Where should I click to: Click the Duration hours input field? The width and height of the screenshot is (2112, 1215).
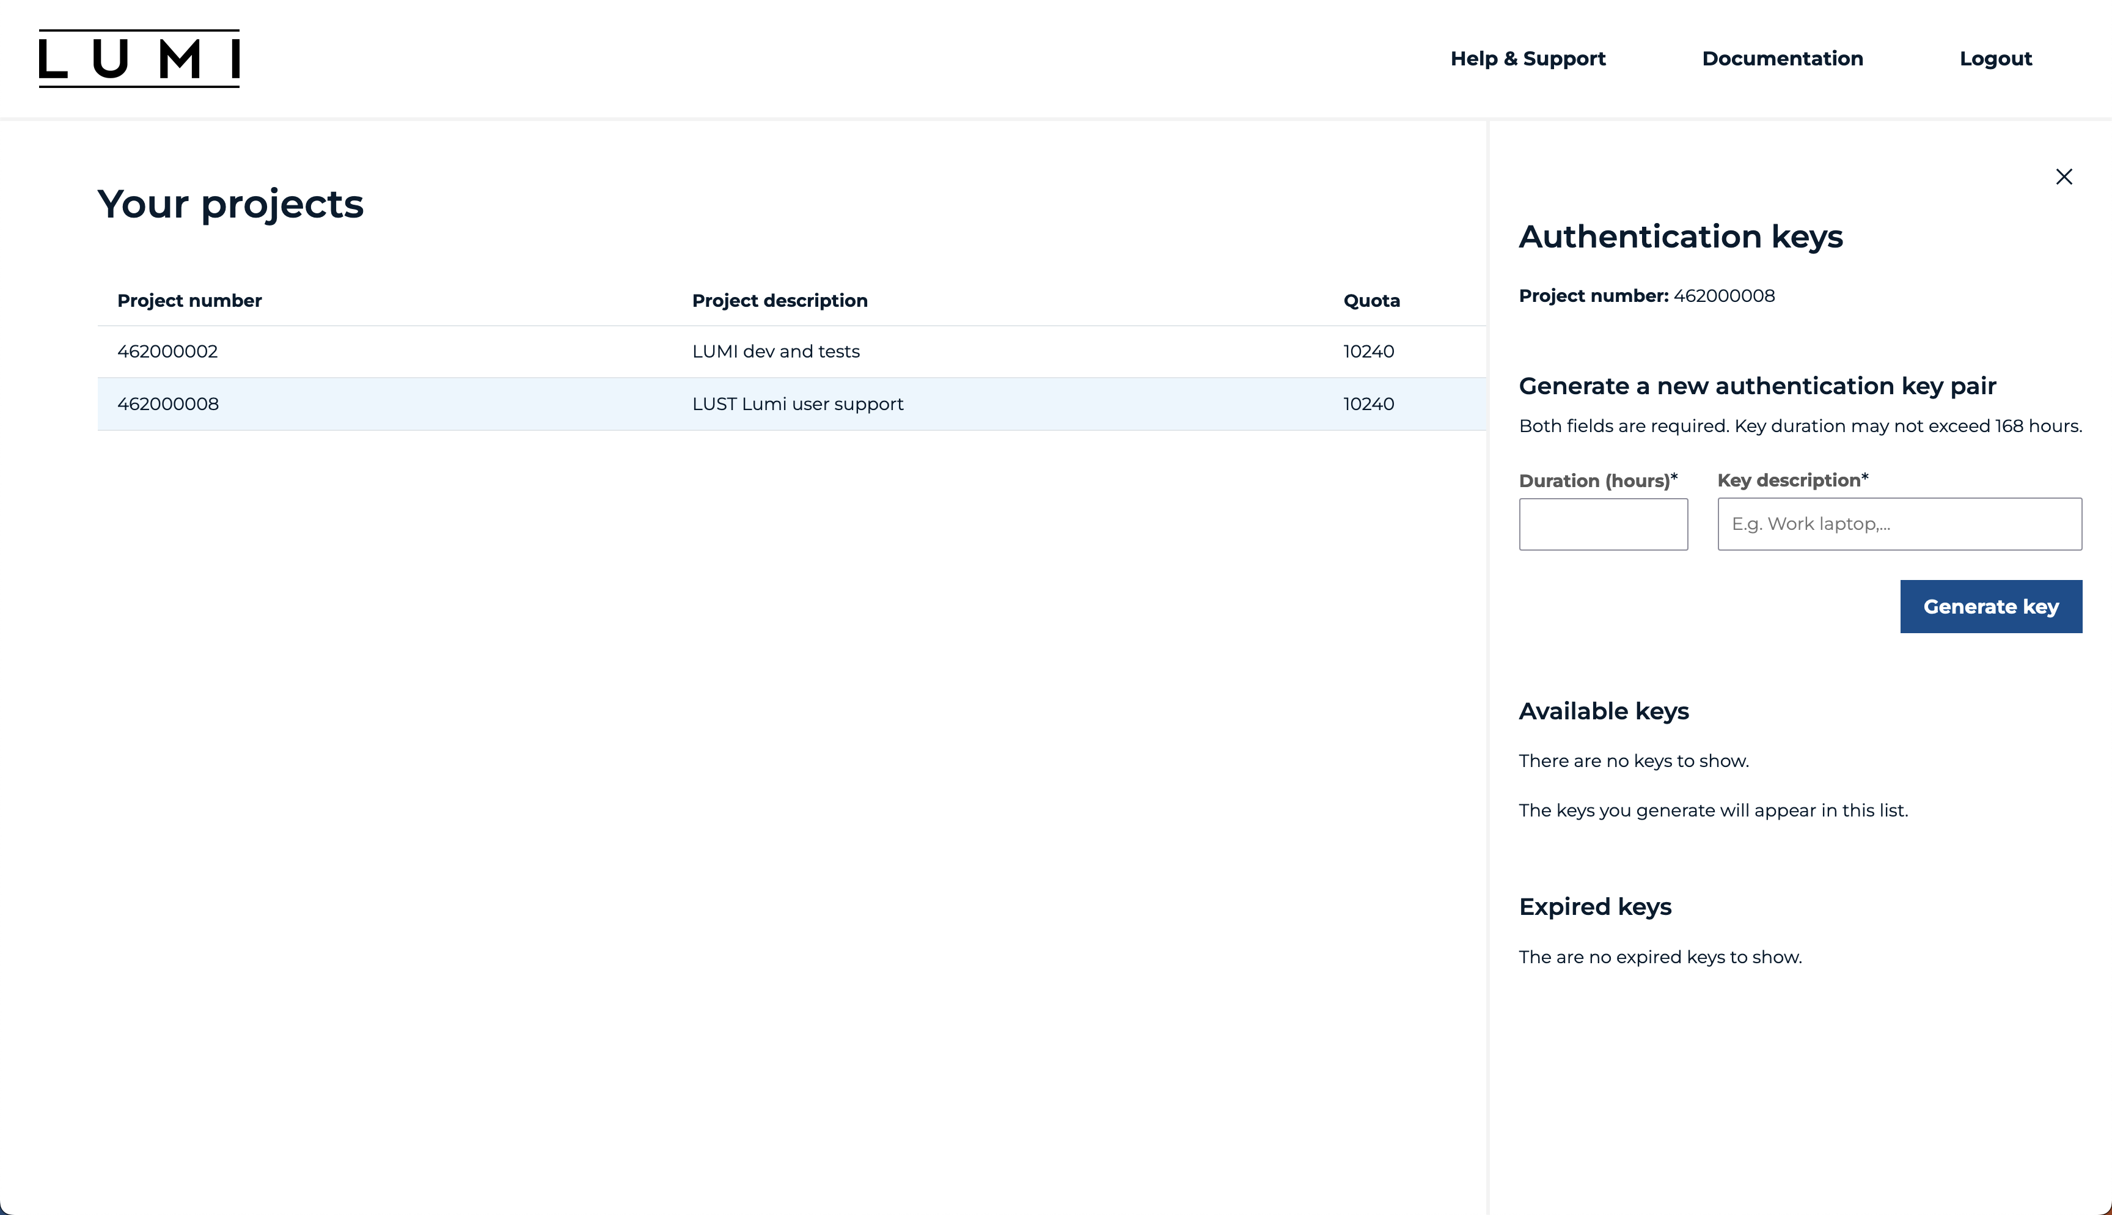pos(1603,523)
